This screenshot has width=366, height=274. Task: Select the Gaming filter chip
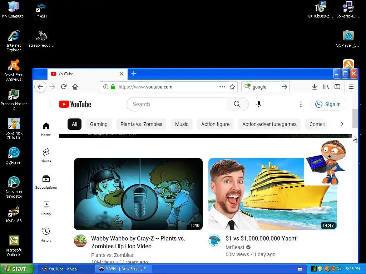pyautogui.click(x=99, y=124)
